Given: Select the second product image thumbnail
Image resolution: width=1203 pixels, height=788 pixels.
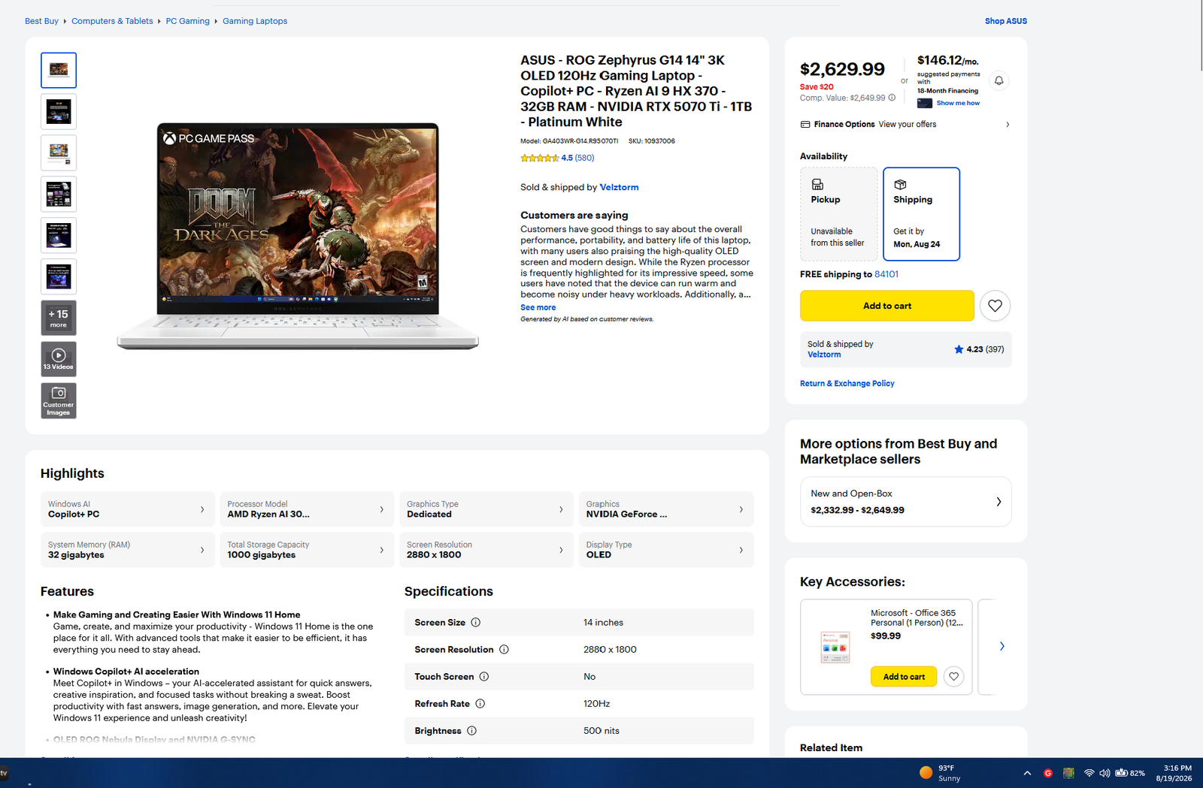Looking at the screenshot, I should tap(59, 111).
